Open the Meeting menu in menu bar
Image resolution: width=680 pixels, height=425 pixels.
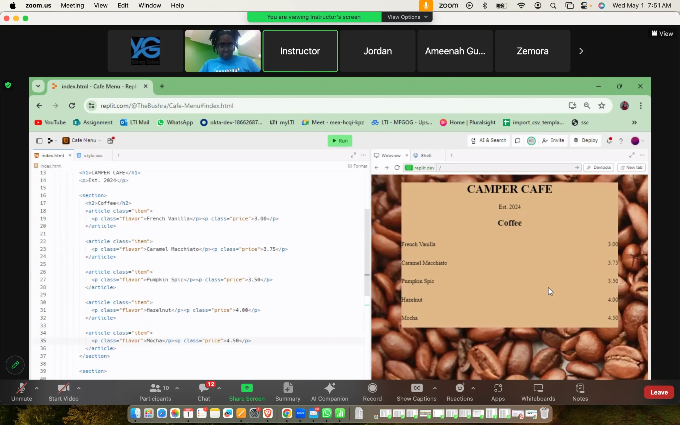tap(72, 5)
